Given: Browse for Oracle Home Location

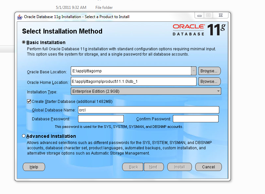Looking at the screenshot, I should pos(209,81).
